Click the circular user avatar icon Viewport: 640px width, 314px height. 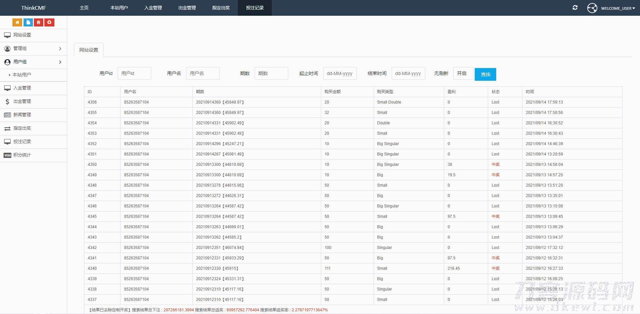click(592, 8)
